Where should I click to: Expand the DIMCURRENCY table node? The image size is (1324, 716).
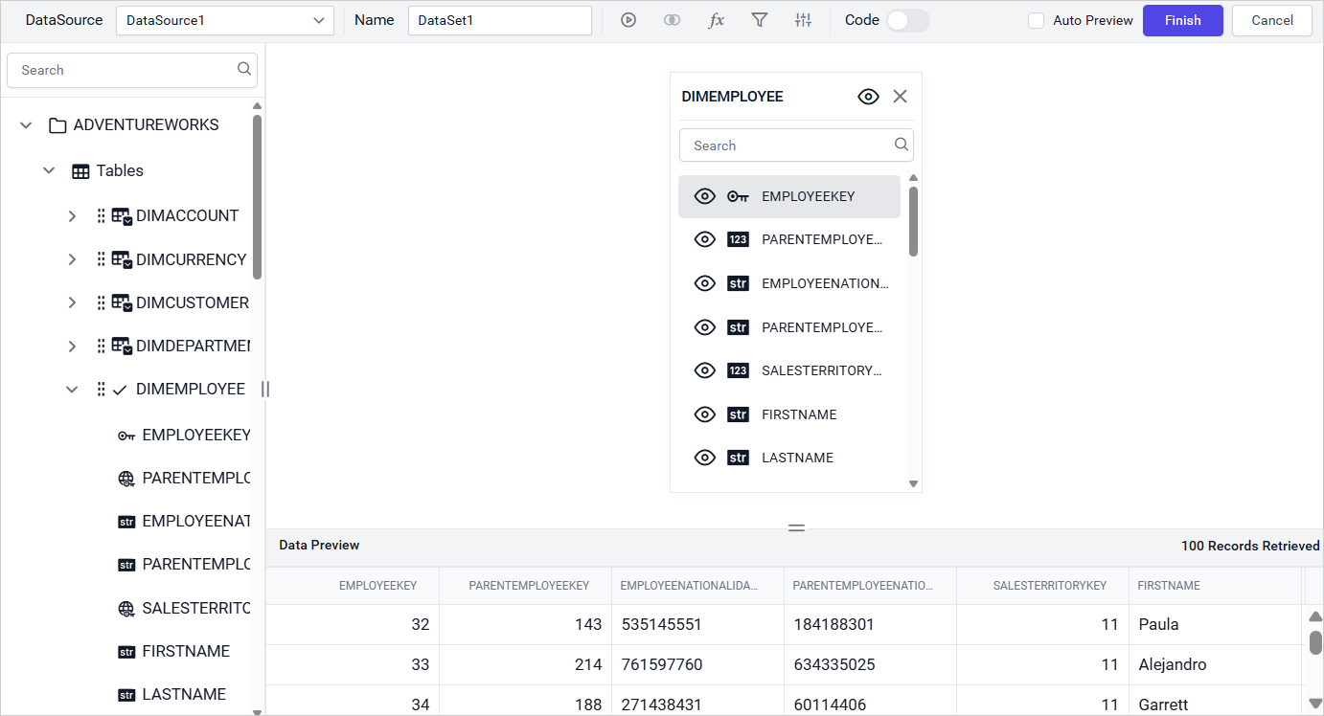(72, 260)
